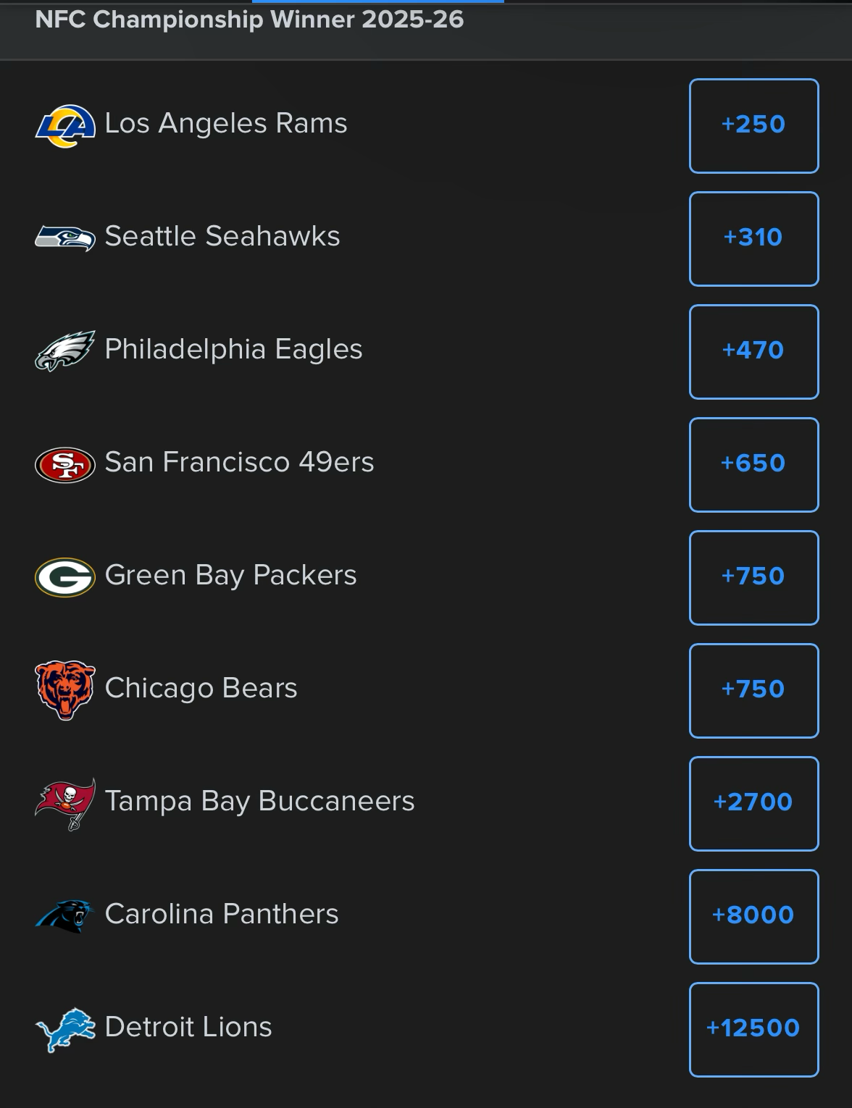Bet on Chicago Bears at +750
This screenshot has width=852, height=1108.
click(x=753, y=691)
